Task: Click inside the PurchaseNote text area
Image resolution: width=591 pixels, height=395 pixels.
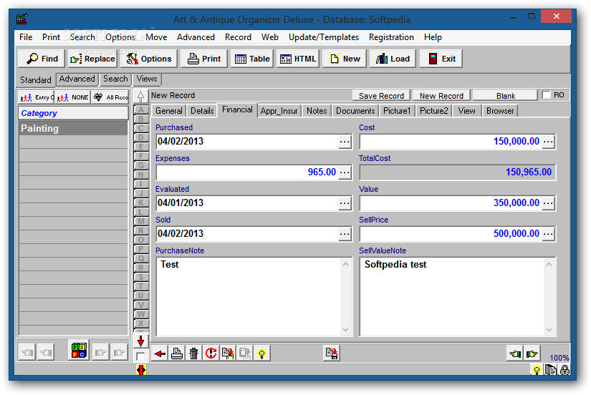Action: pos(248,297)
